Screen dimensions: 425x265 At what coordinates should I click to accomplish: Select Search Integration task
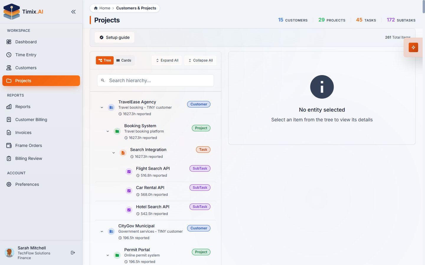click(x=148, y=150)
